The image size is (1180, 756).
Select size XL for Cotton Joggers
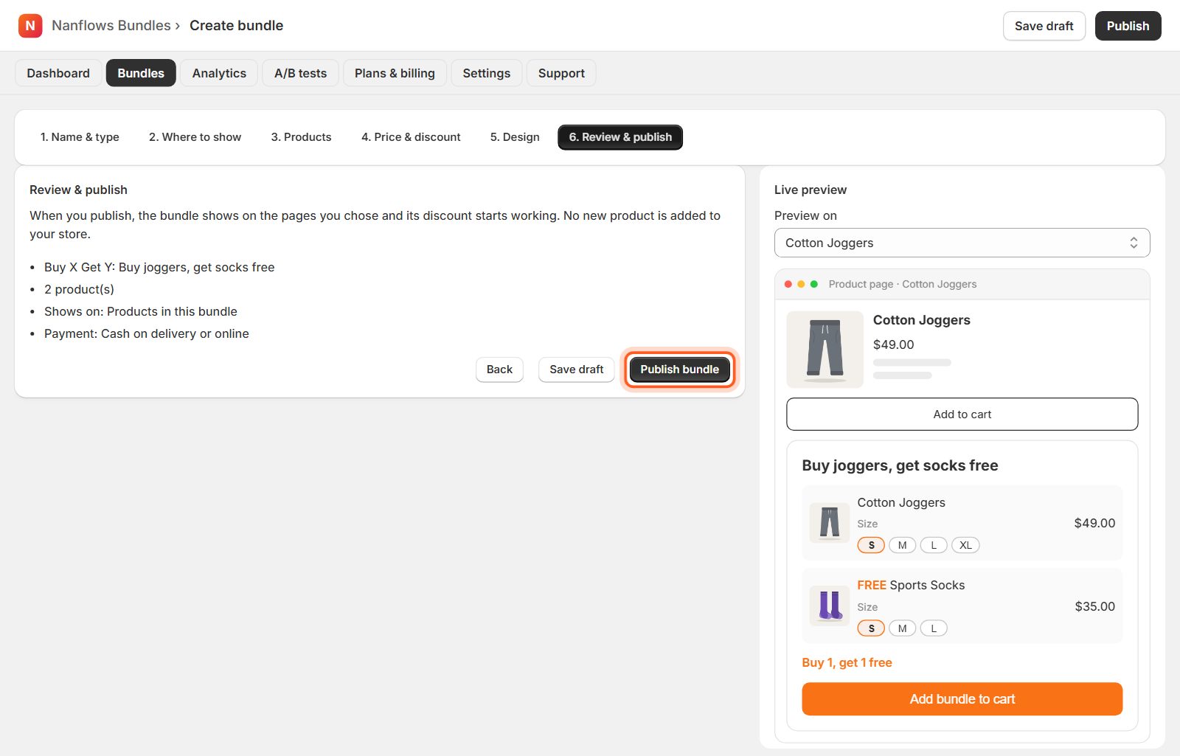click(965, 545)
